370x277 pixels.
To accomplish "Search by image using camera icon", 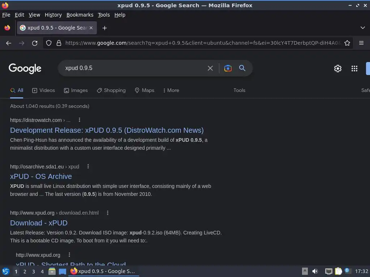I will coord(228,68).
